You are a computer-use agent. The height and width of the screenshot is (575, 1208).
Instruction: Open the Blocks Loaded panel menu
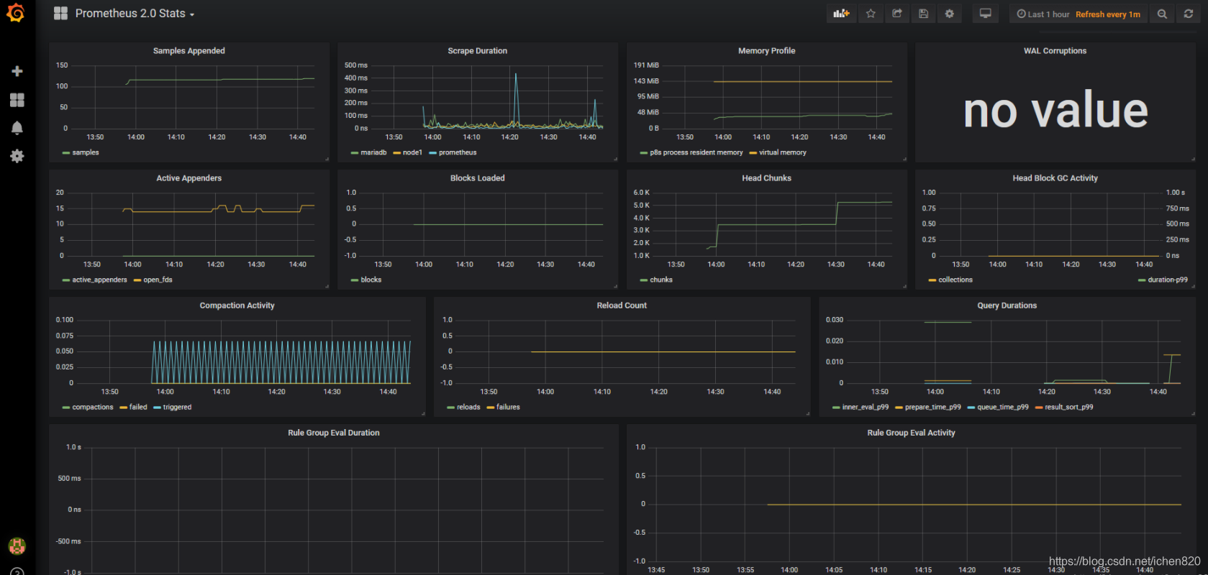(x=478, y=178)
